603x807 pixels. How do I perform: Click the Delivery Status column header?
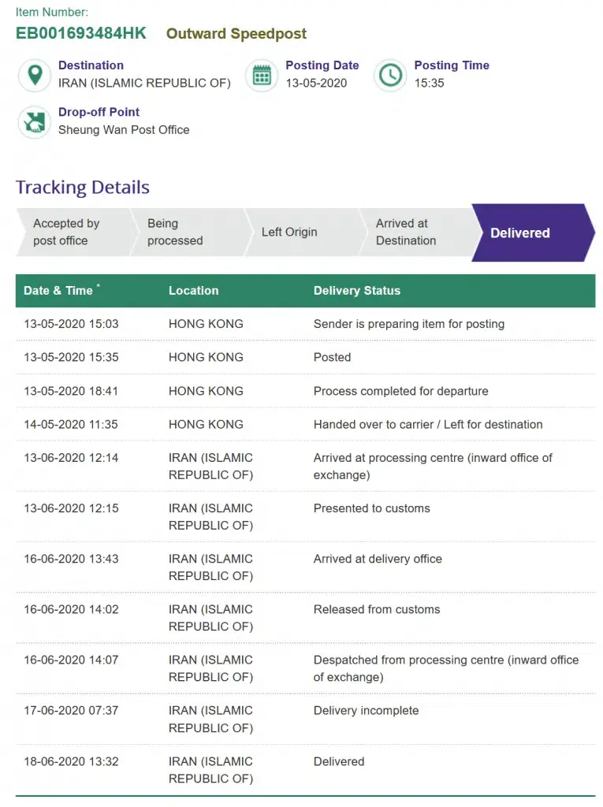point(357,290)
